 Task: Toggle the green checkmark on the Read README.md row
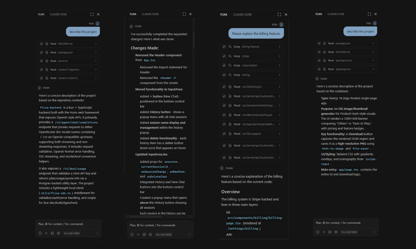click(42, 43)
